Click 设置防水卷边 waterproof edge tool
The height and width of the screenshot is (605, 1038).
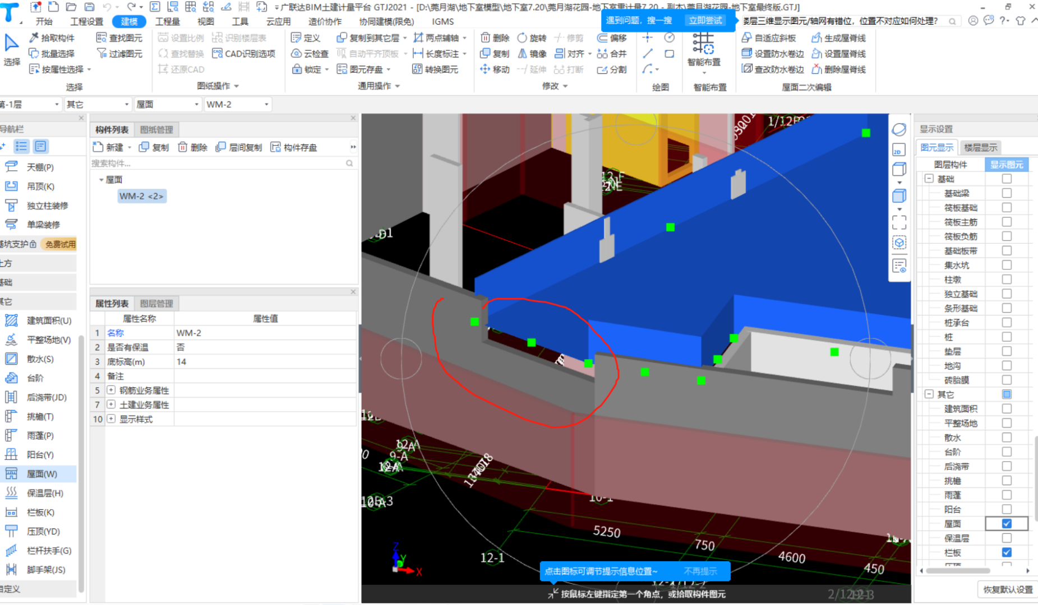773,53
